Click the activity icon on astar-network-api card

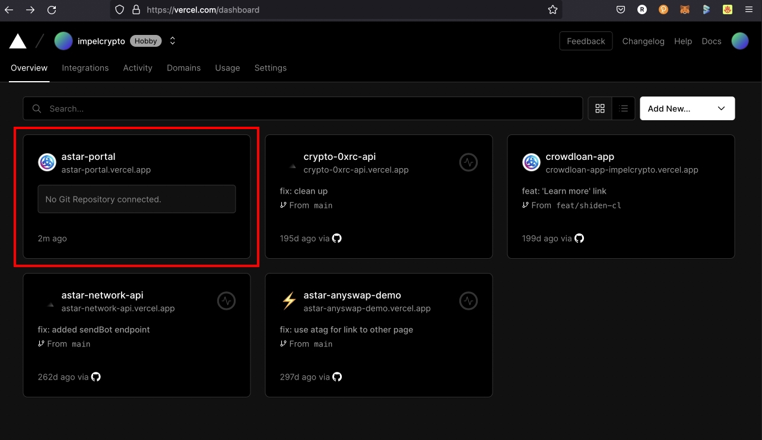pyautogui.click(x=226, y=301)
